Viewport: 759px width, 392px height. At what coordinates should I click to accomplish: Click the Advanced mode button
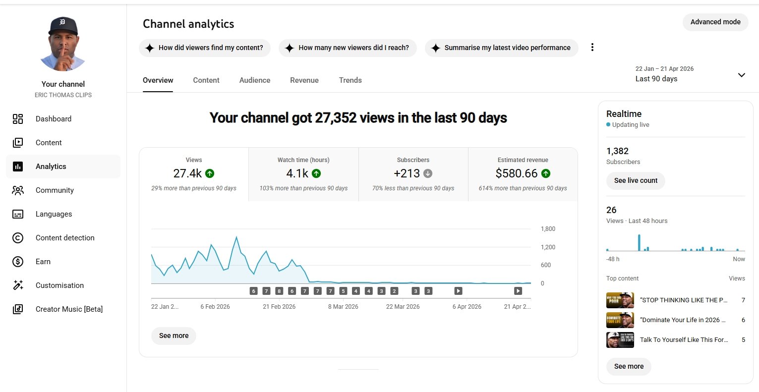coord(715,22)
